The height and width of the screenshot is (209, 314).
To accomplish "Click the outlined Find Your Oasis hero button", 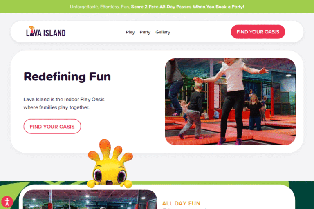I will click(52, 127).
